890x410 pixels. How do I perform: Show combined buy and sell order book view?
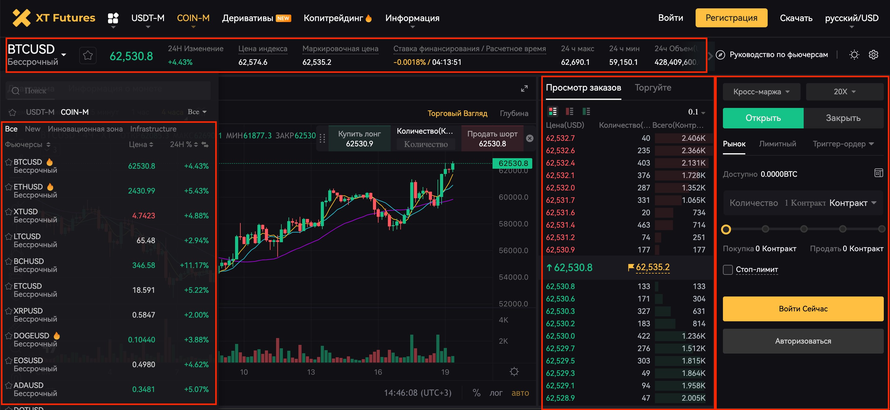click(553, 111)
